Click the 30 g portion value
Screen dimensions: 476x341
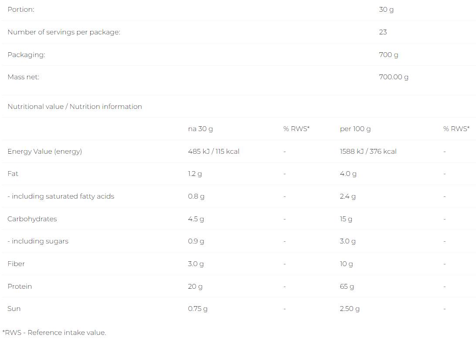click(x=386, y=10)
